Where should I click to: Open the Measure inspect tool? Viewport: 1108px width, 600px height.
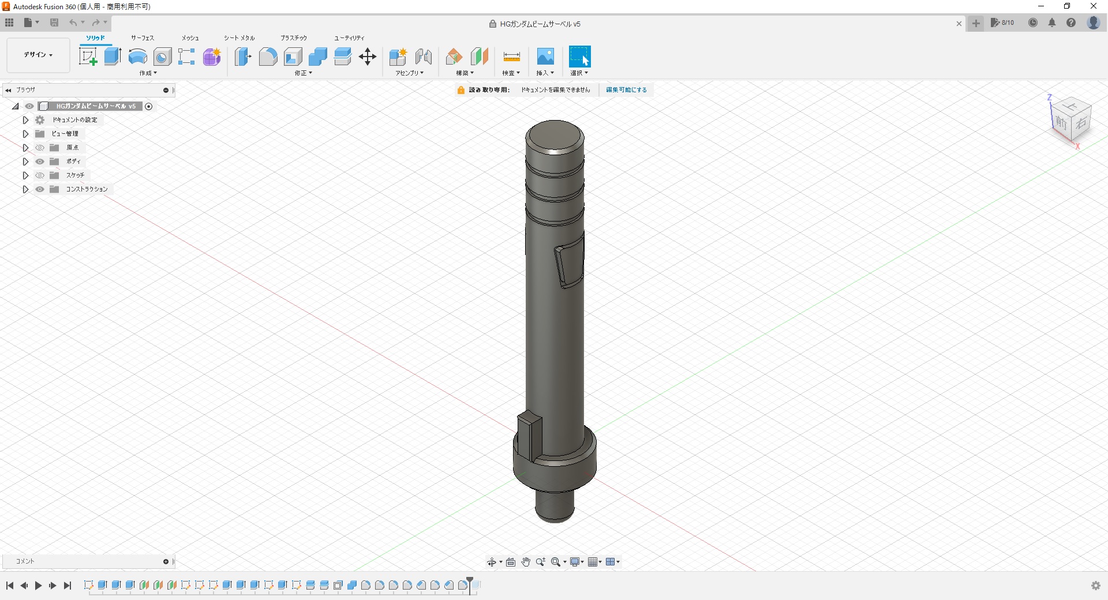[x=511, y=57]
